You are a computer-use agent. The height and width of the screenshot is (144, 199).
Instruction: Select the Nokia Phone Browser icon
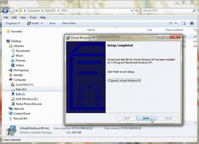click(x=13, y=104)
